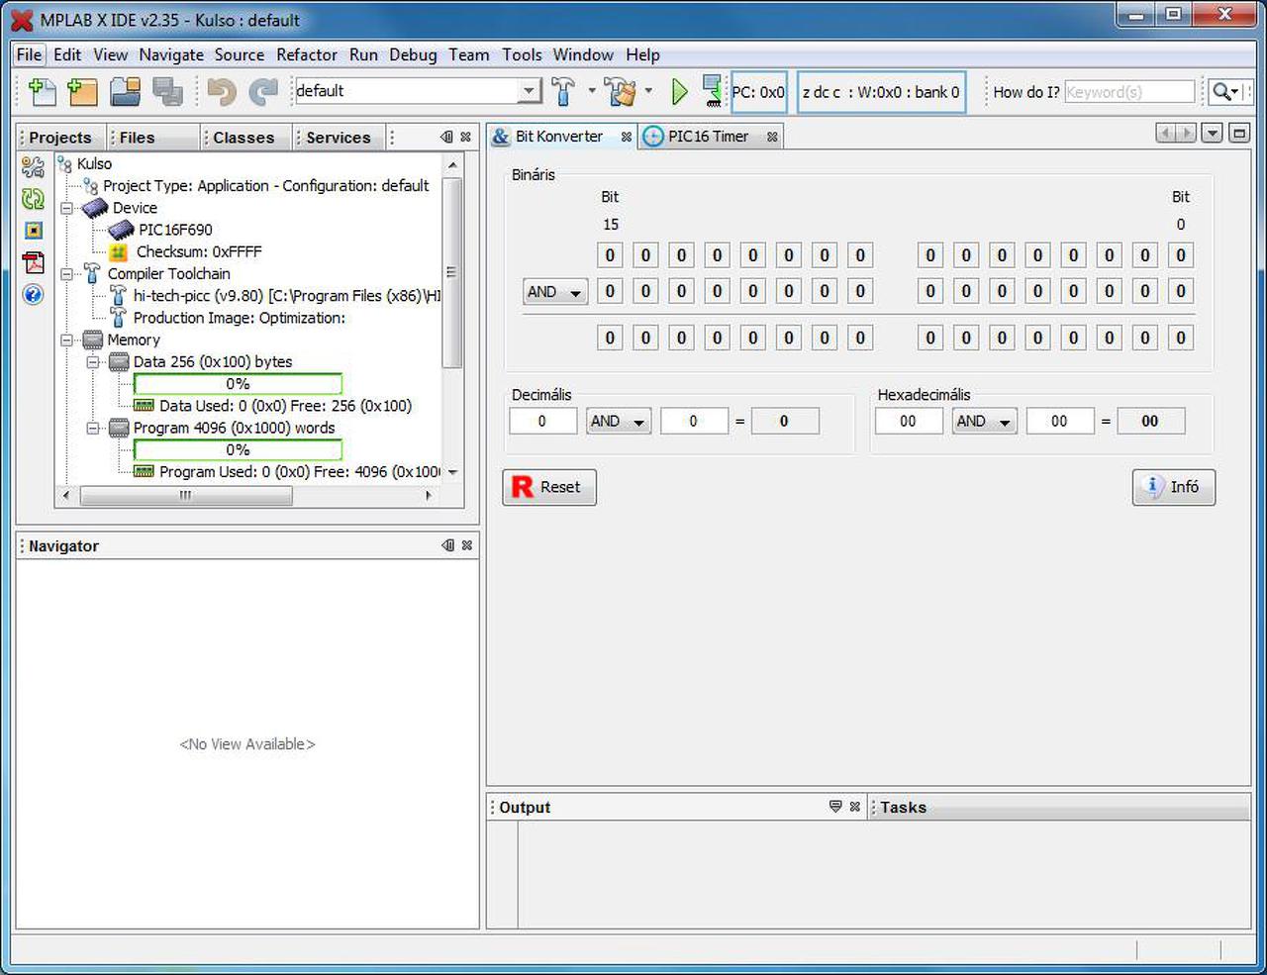
Task: Click the Undo arrow icon
Action: click(221, 91)
